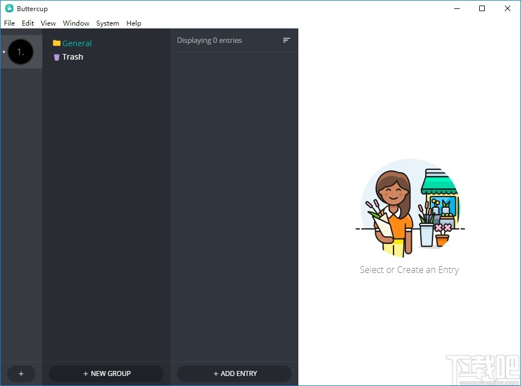Click the yellow General folder icon

pos(56,43)
